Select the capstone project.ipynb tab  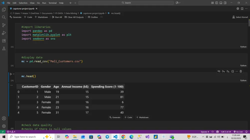click(23, 8)
